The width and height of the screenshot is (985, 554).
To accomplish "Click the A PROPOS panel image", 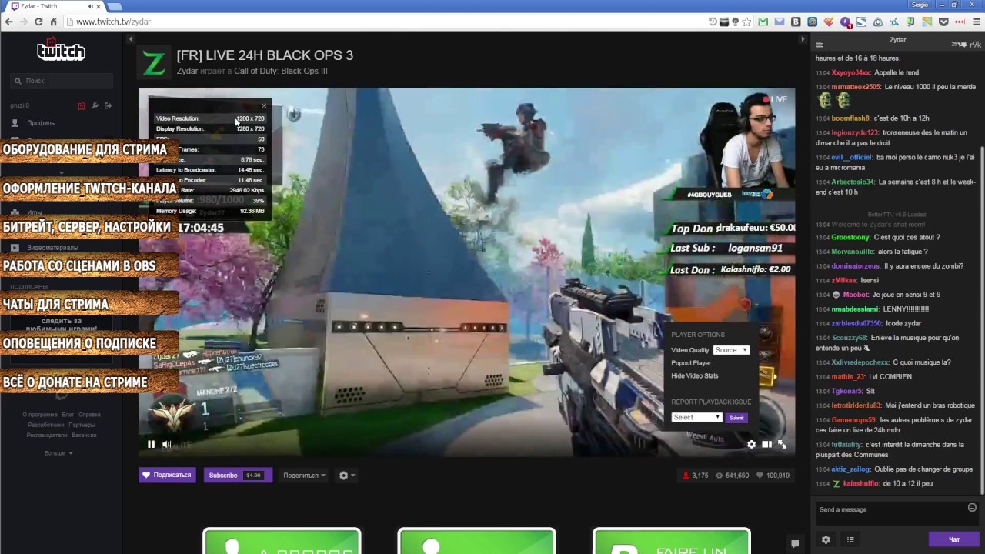I will pyautogui.click(x=282, y=541).
